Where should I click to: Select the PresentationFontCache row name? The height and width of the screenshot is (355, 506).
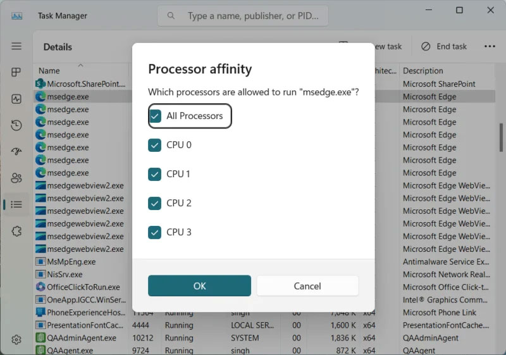coord(85,325)
